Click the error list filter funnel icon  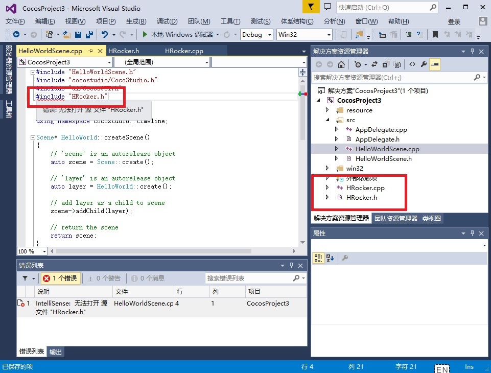[25, 278]
